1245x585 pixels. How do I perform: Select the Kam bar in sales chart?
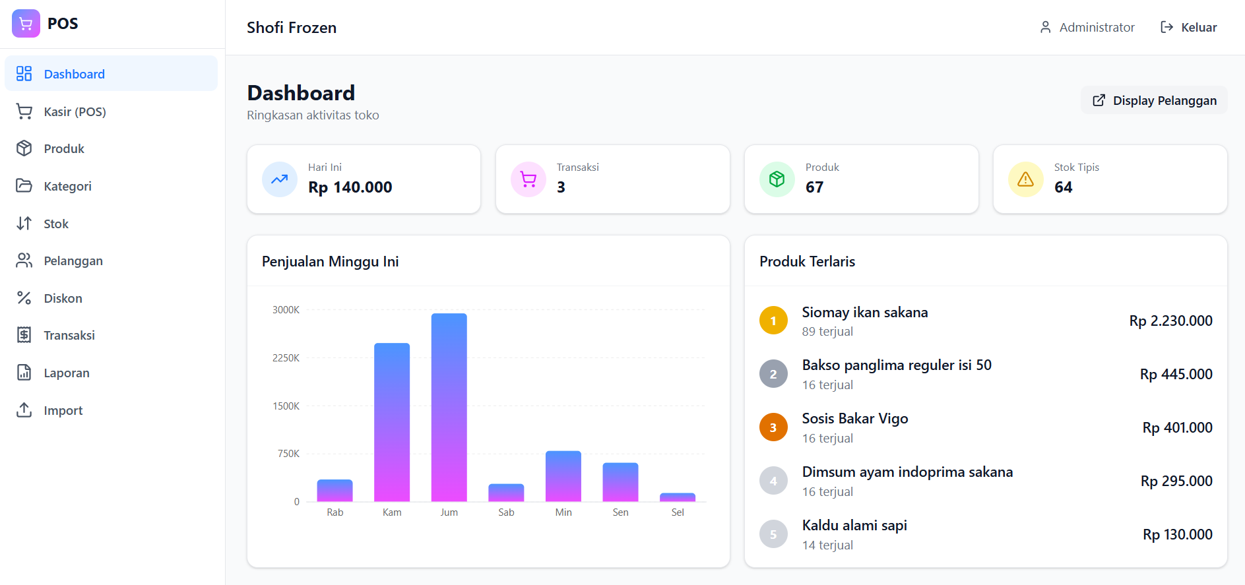[392, 422]
